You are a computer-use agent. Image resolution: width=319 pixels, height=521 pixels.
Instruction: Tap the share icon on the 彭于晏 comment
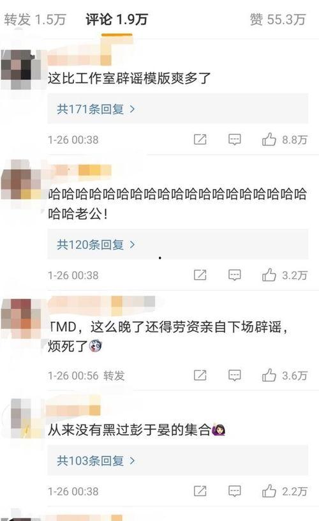[200, 491]
